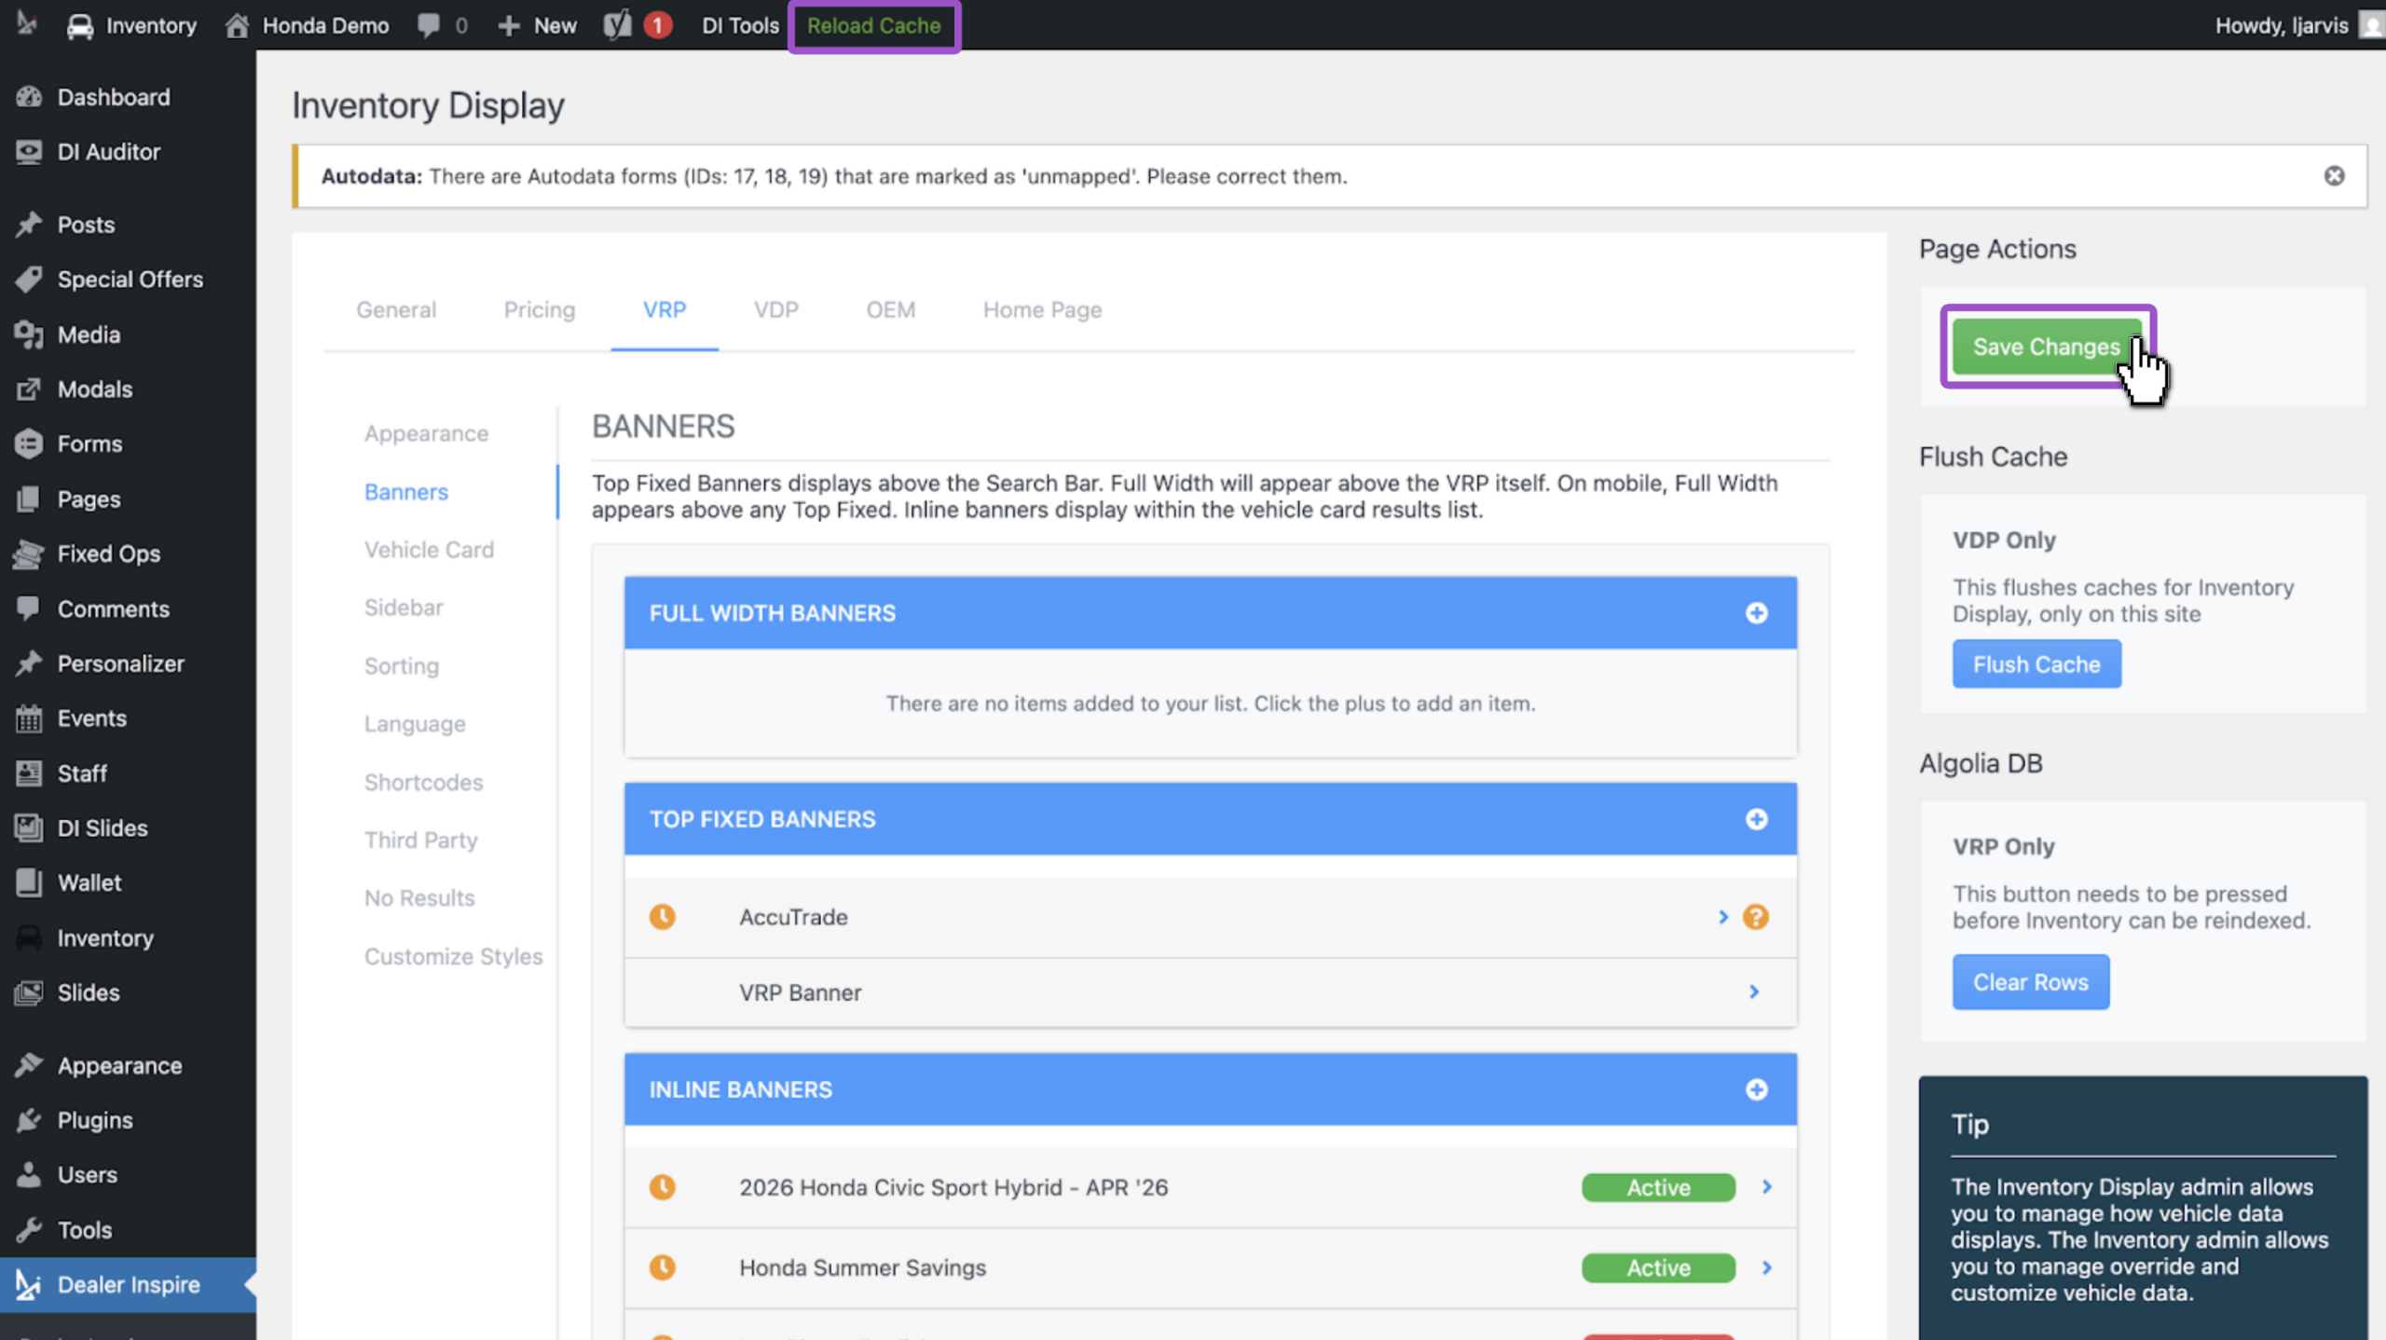Image resolution: width=2386 pixels, height=1340 pixels.
Task: Open Special Offers in the admin sidebar
Action: click(130, 280)
